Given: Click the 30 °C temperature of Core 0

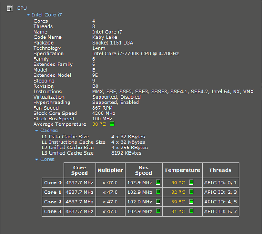Looking at the screenshot, I should [178, 182].
